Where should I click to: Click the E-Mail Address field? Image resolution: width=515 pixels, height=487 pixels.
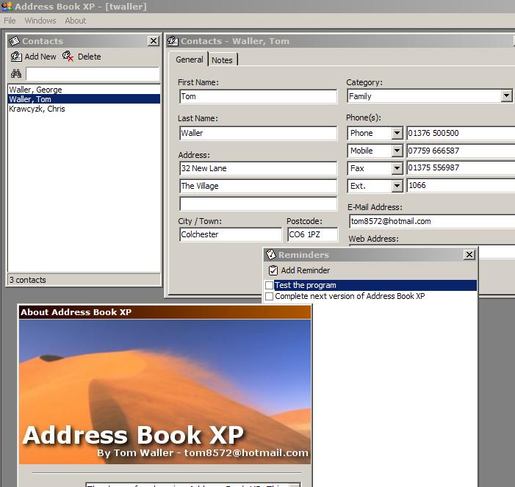point(432,221)
